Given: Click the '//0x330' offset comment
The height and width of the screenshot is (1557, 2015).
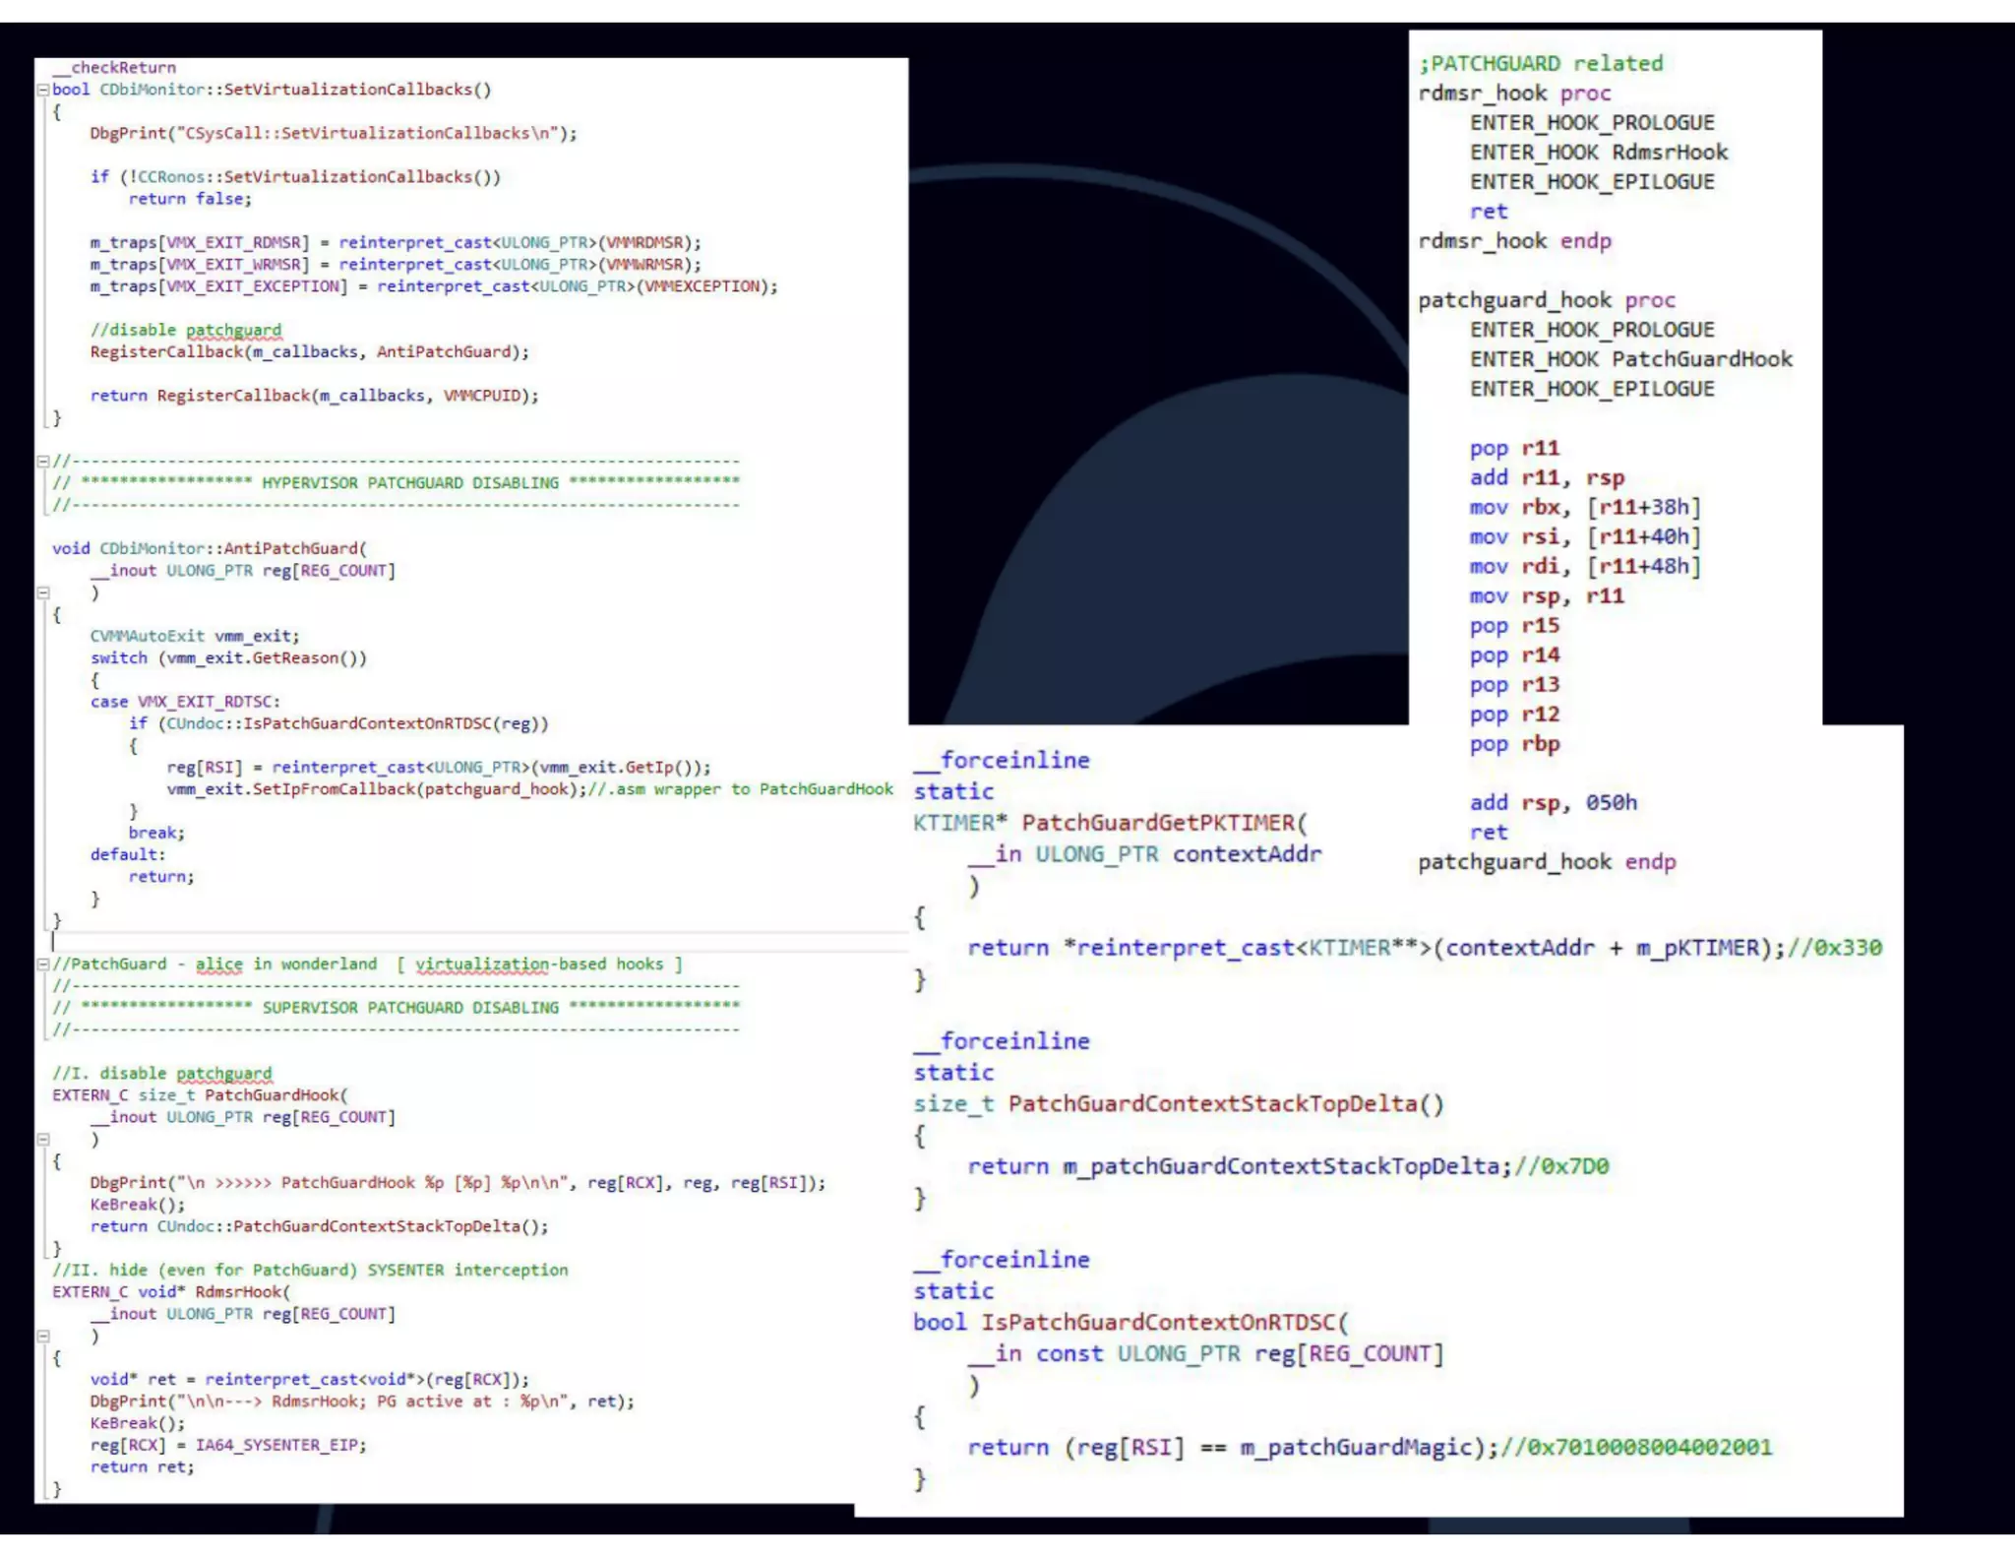Looking at the screenshot, I should 1835,948.
